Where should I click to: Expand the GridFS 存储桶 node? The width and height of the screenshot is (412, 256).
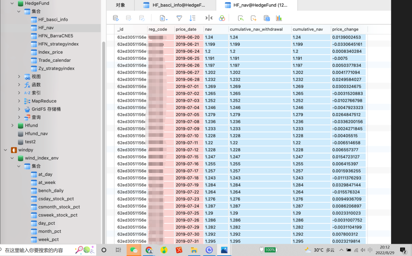click(x=19, y=109)
